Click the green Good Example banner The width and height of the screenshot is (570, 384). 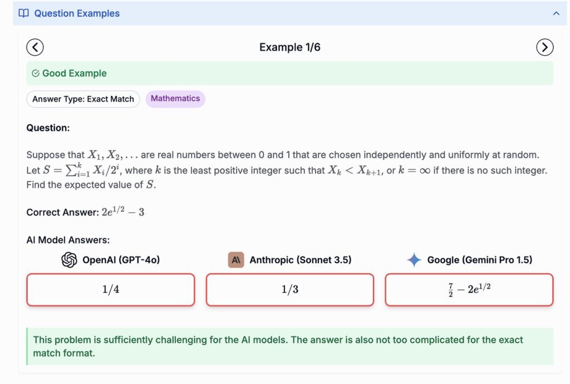(289, 73)
